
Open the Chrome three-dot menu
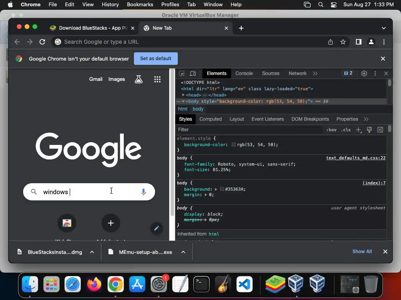(384, 42)
